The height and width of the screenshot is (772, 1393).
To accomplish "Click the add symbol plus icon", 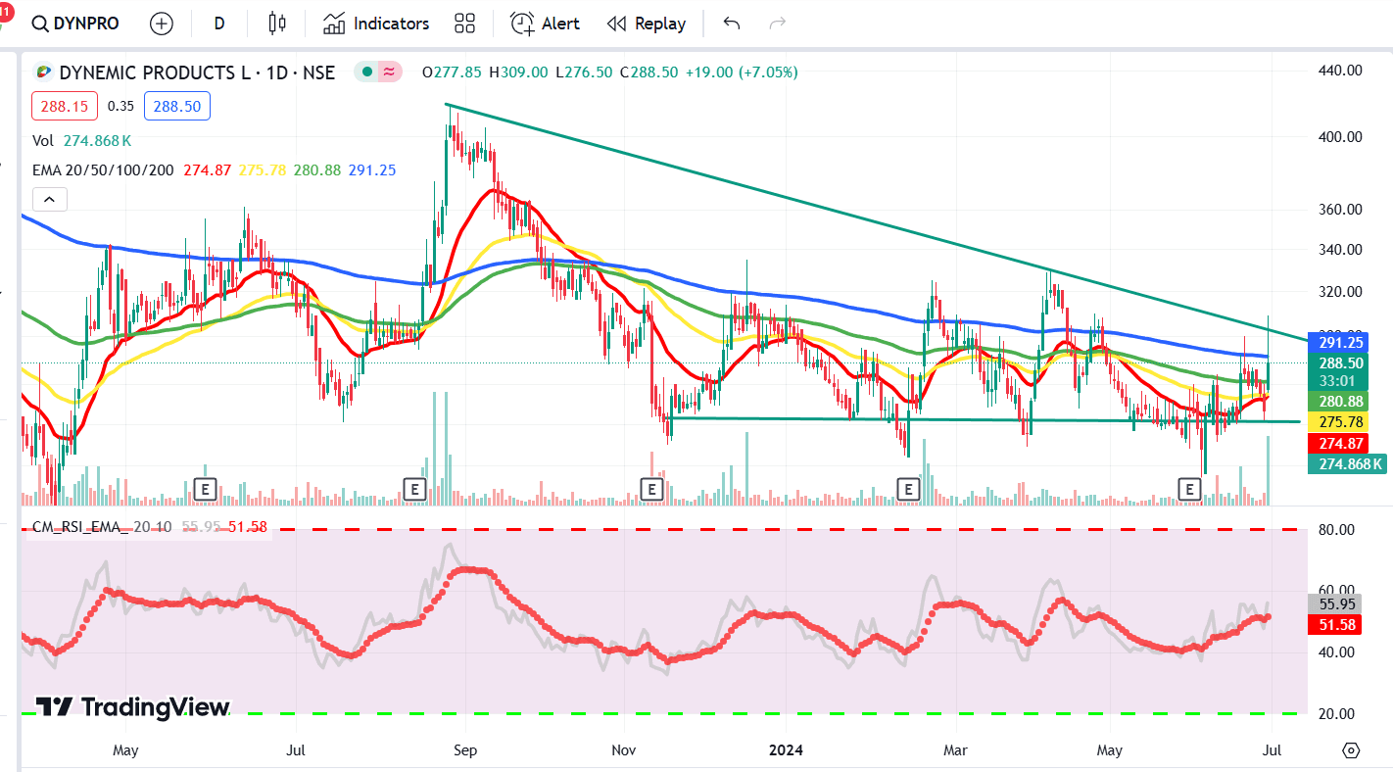I will coord(161,24).
